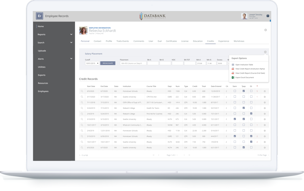Select Employees in the sidebar

pyautogui.click(x=43, y=91)
